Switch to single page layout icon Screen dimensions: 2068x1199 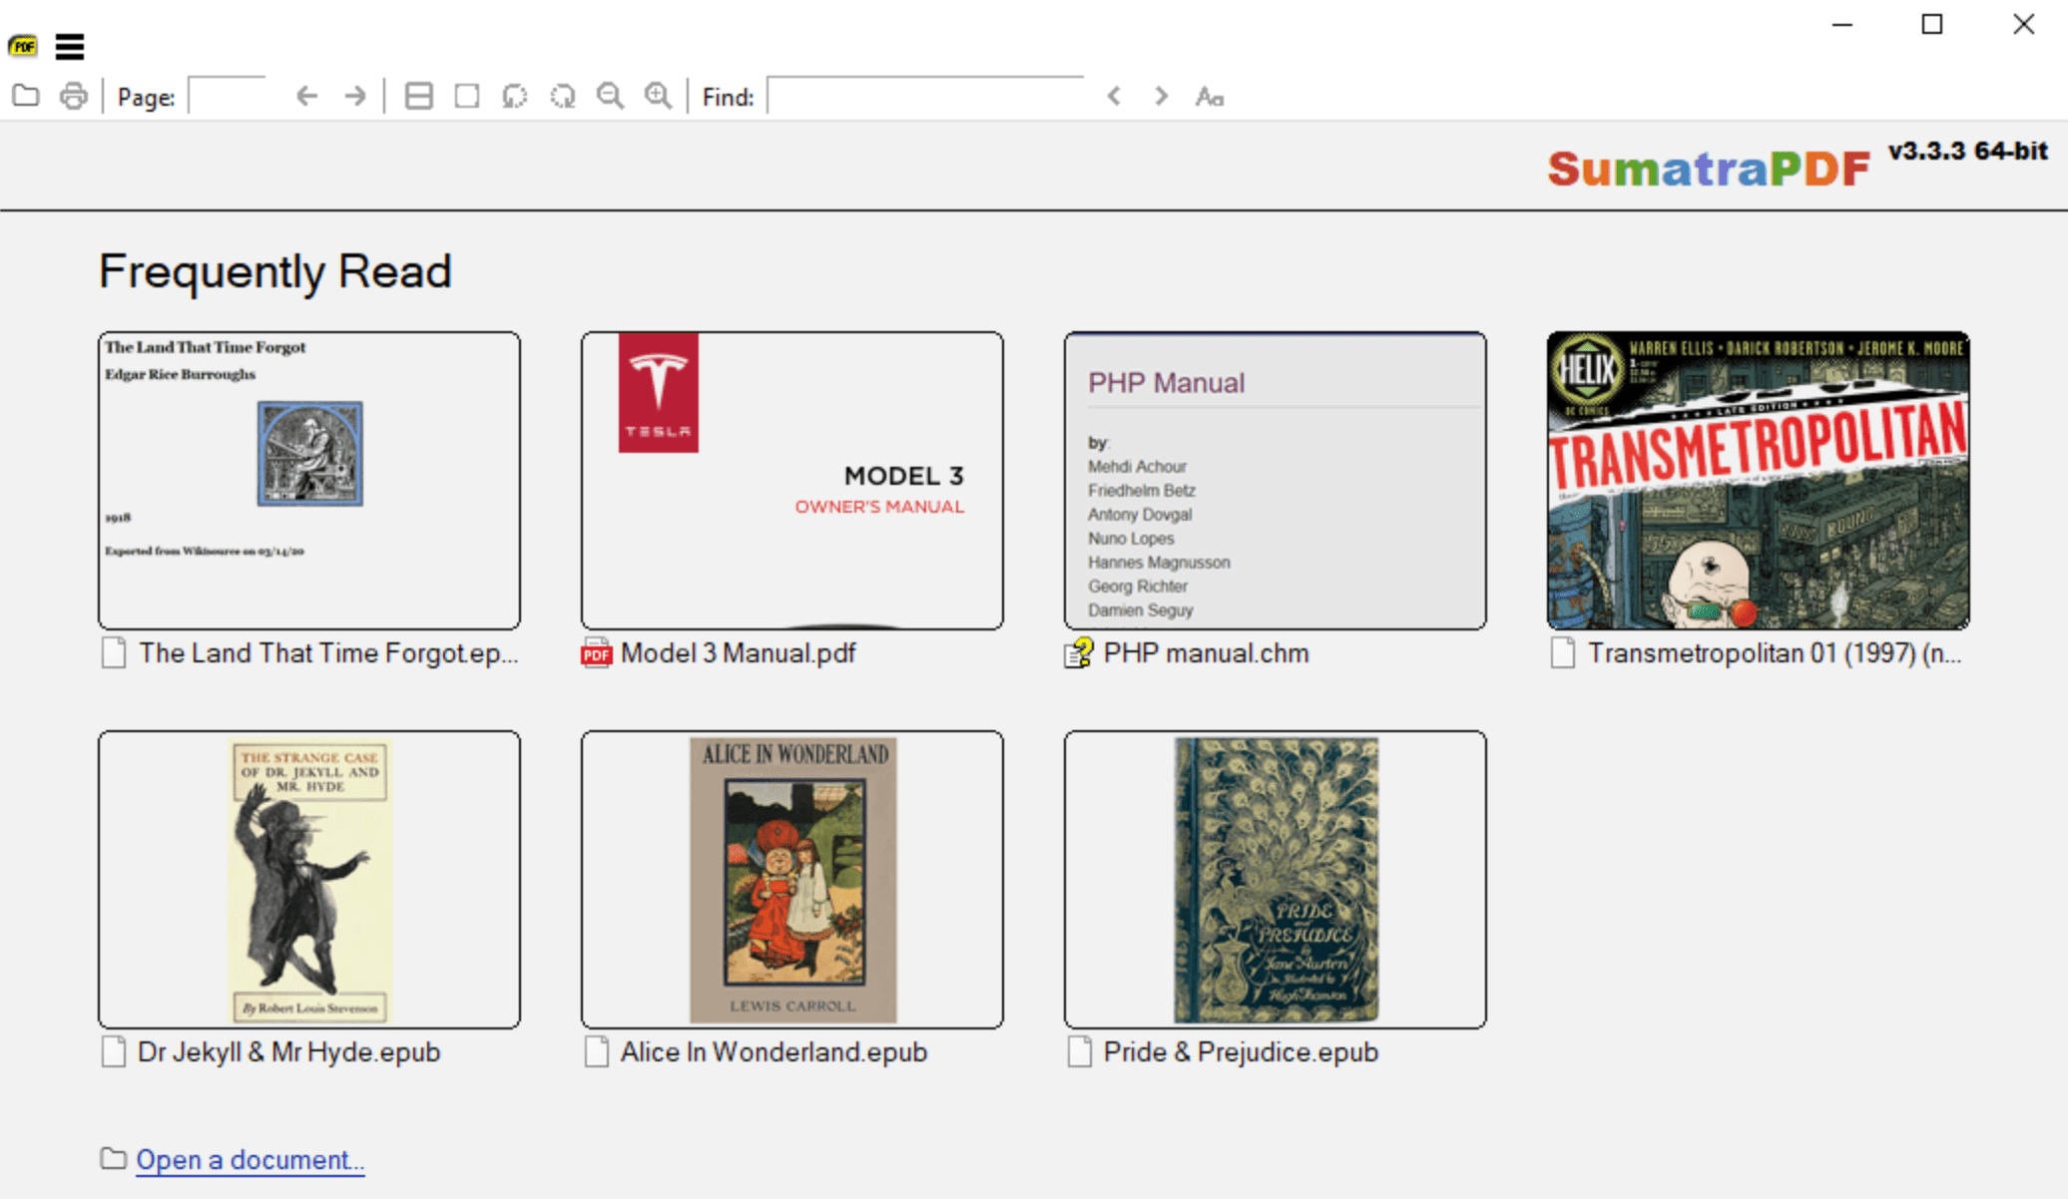(466, 96)
